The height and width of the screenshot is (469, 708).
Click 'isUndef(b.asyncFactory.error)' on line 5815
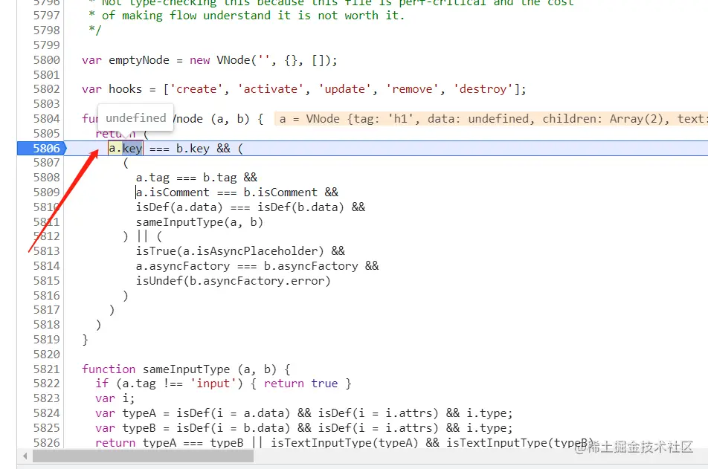pos(234,281)
